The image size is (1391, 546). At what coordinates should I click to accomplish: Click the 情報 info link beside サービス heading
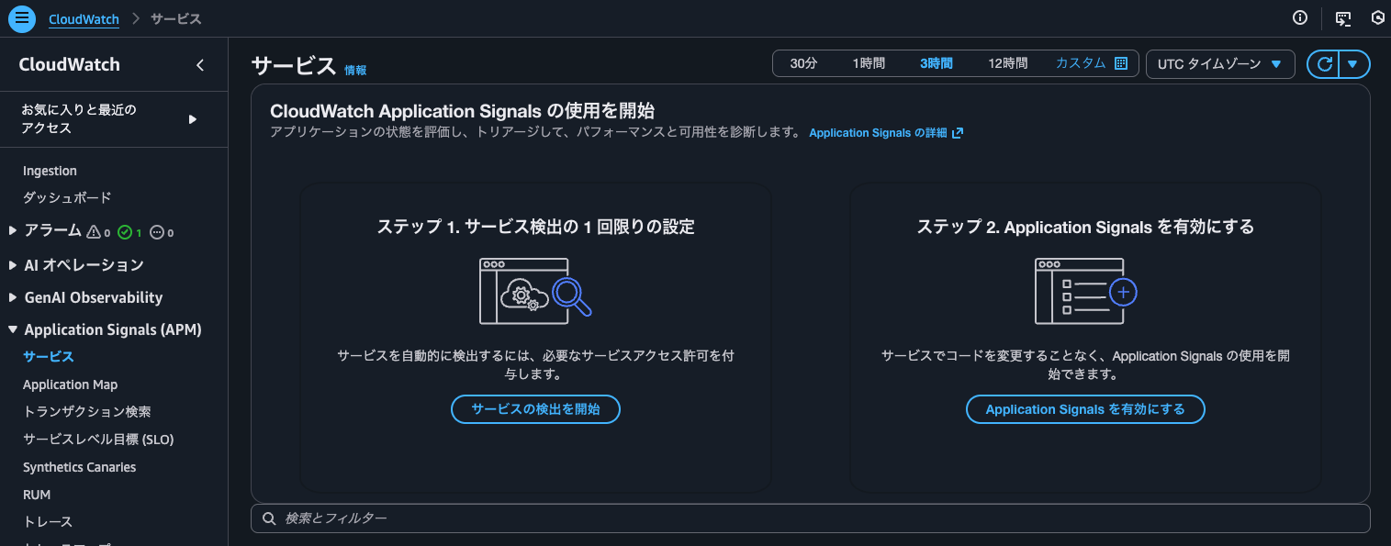pyautogui.click(x=354, y=70)
